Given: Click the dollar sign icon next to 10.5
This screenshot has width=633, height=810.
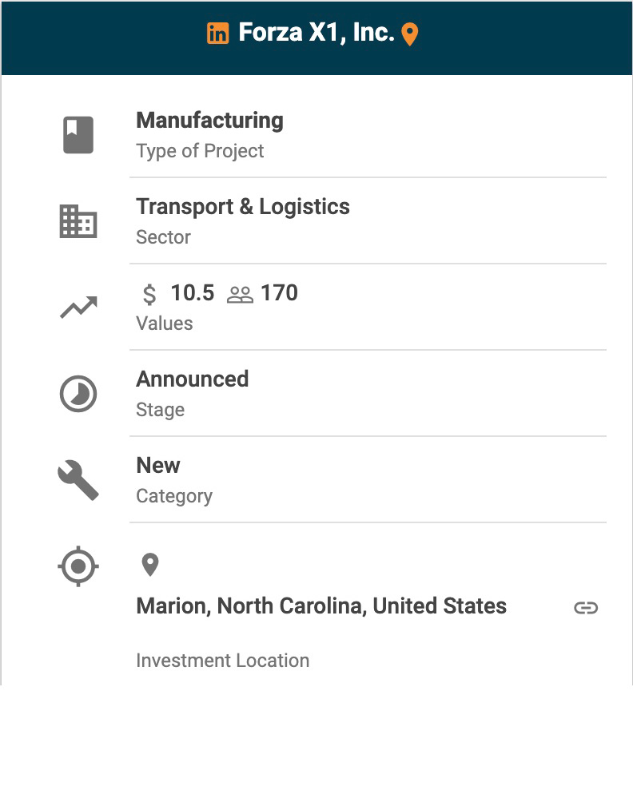Looking at the screenshot, I should [149, 294].
